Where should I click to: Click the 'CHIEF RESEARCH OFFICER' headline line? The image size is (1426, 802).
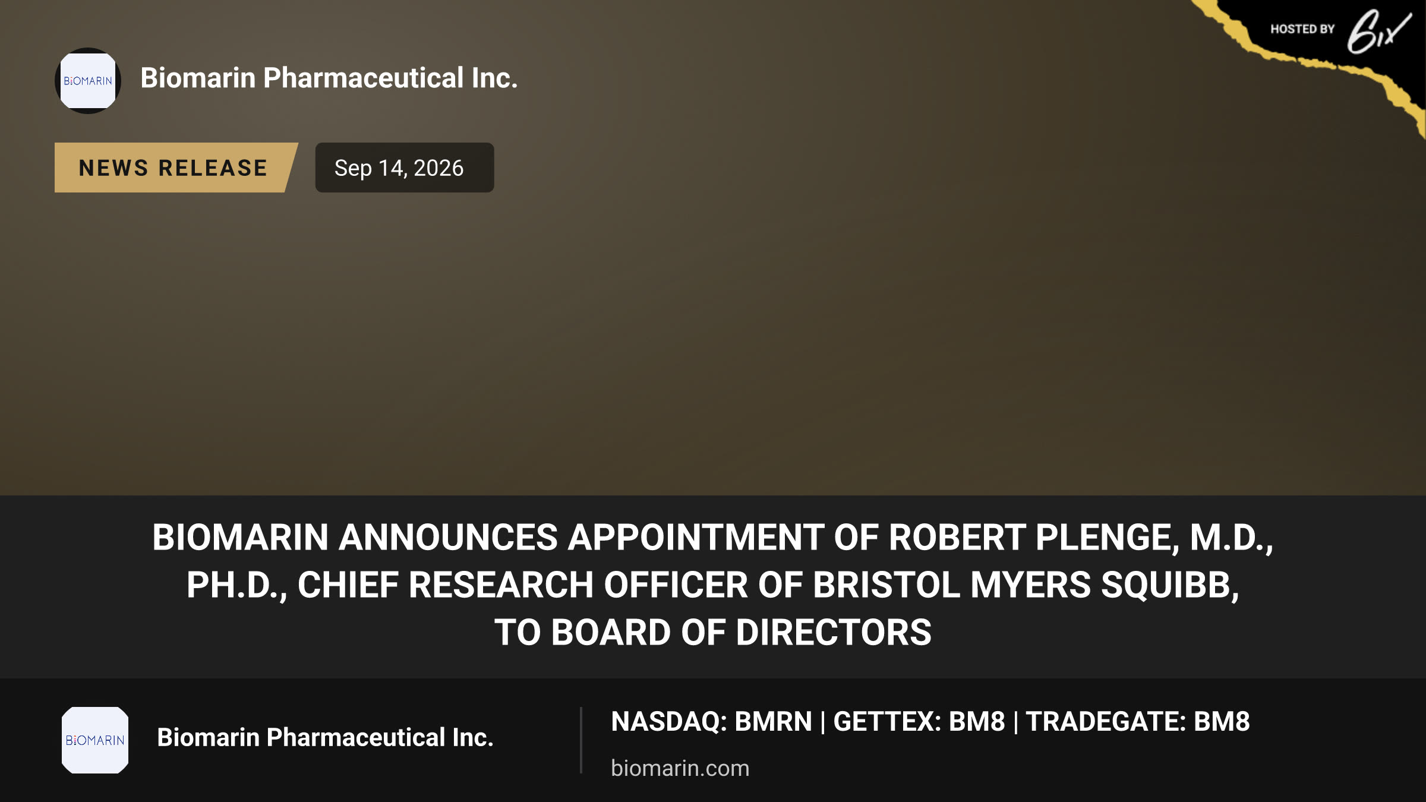tap(713, 585)
